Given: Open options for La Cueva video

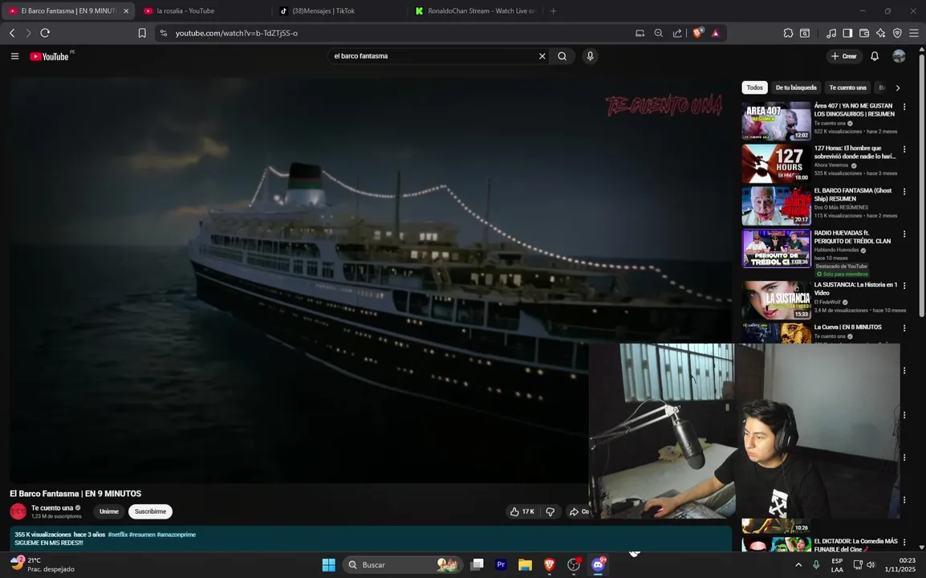Looking at the screenshot, I should (x=904, y=328).
